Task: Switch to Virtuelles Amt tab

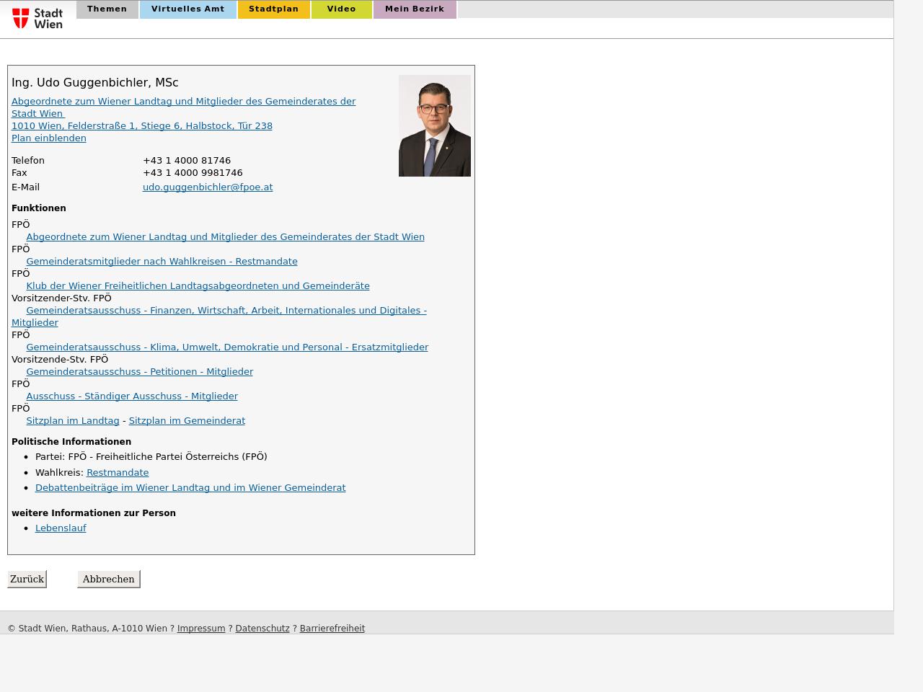Action: (187, 9)
